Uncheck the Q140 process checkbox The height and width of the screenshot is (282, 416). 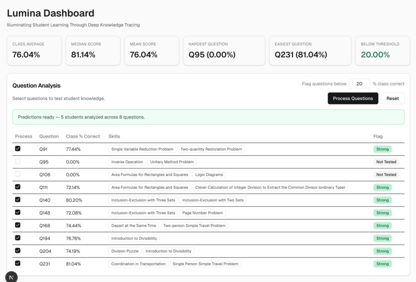(x=18, y=200)
